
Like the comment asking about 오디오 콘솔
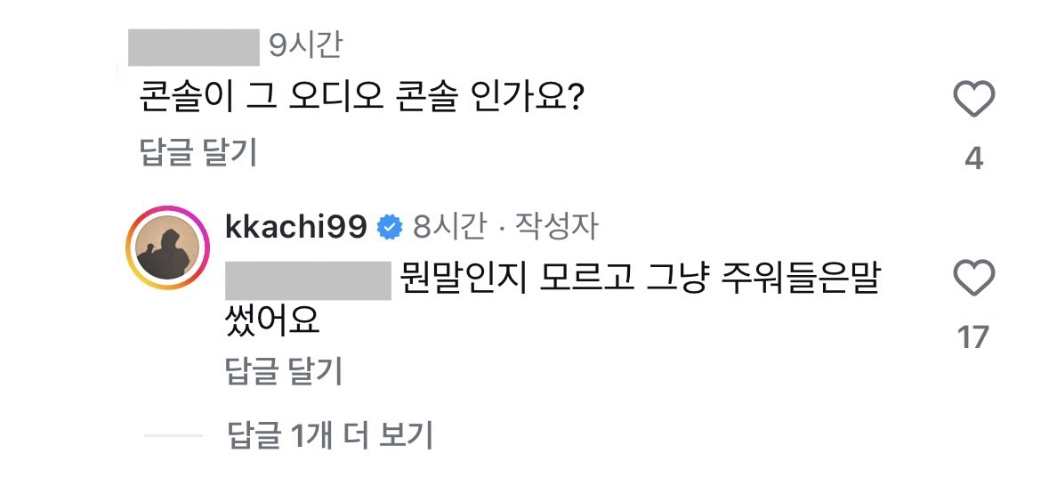pos(973,99)
